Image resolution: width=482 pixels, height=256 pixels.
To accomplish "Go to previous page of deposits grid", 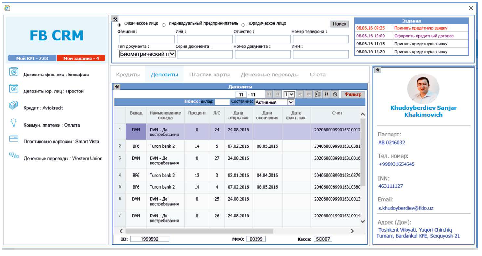I will tap(278, 95).
